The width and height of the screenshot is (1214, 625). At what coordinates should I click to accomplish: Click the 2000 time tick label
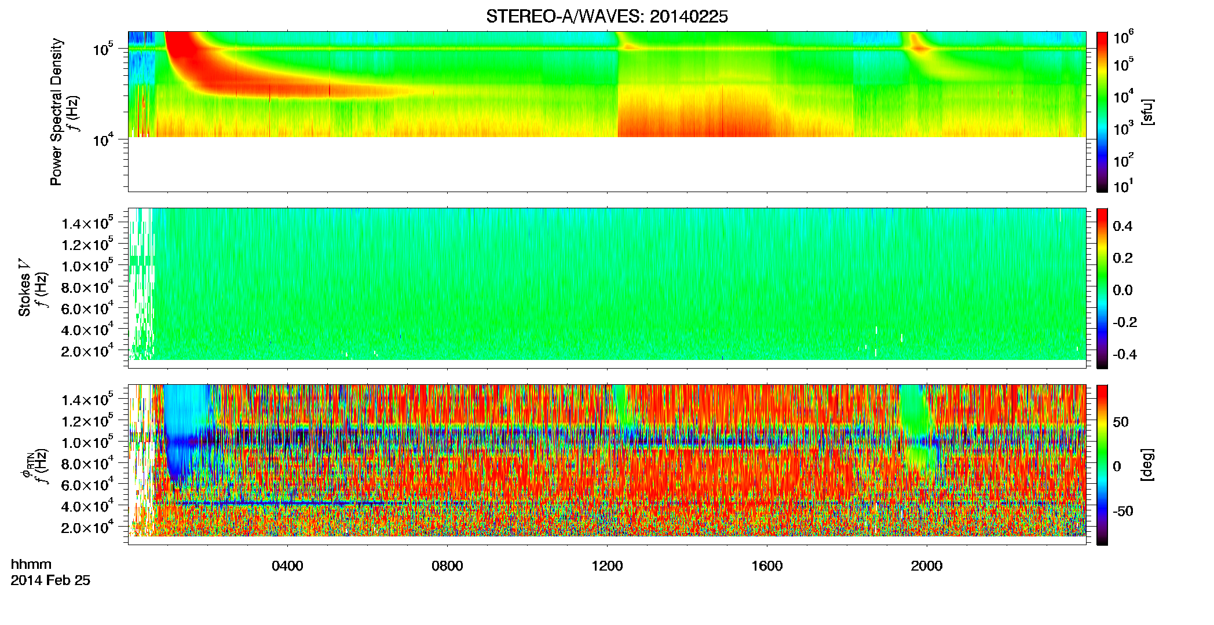coord(927,565)
